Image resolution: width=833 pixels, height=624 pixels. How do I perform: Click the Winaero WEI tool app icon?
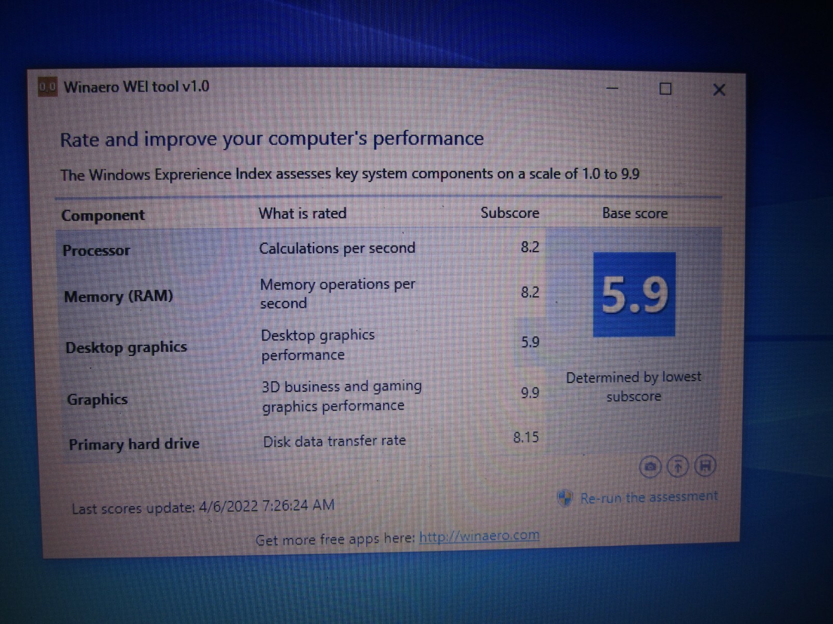point(47,87)
